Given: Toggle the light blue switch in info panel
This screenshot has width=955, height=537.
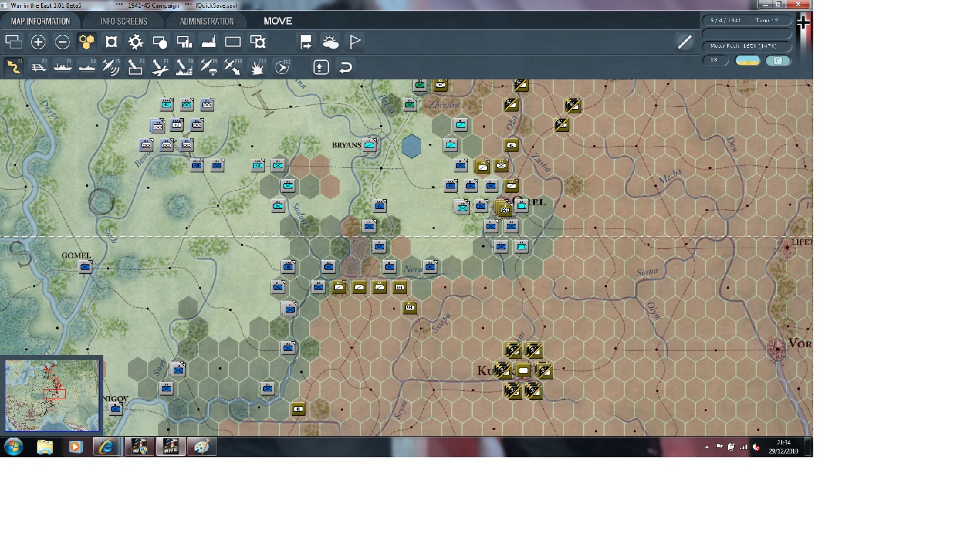Looking at the screenshot, I should click(778, 60).
